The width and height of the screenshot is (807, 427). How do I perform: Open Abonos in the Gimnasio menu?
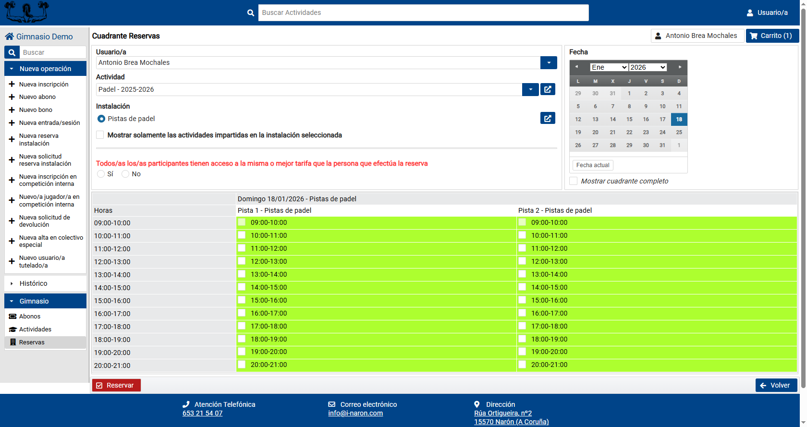click(x=30, y=316)
